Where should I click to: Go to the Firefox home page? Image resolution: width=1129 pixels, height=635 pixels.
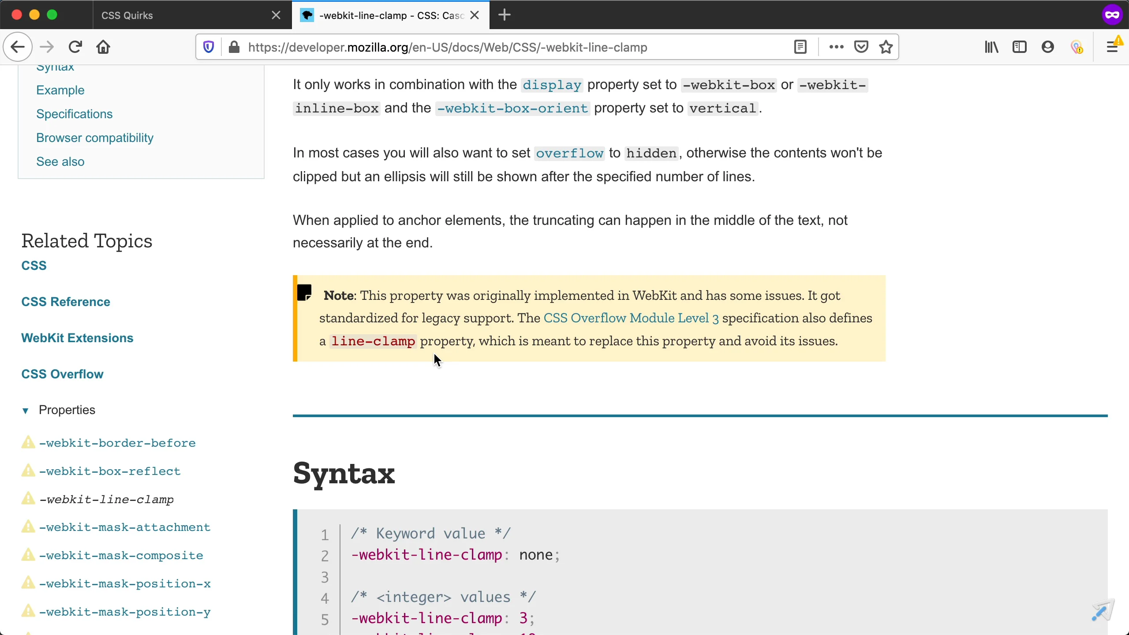coord(103,47)
